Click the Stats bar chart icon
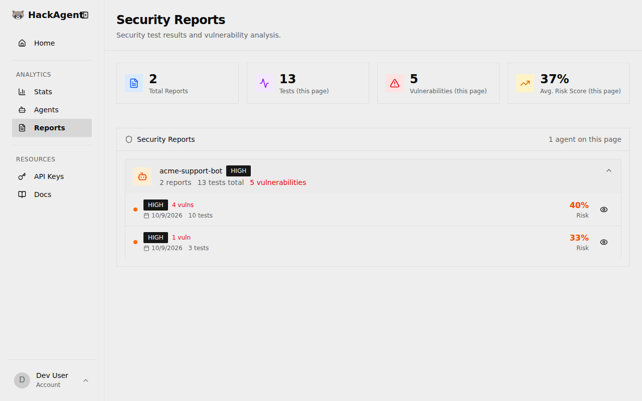642x401 pixels. (x=22, y=92)
